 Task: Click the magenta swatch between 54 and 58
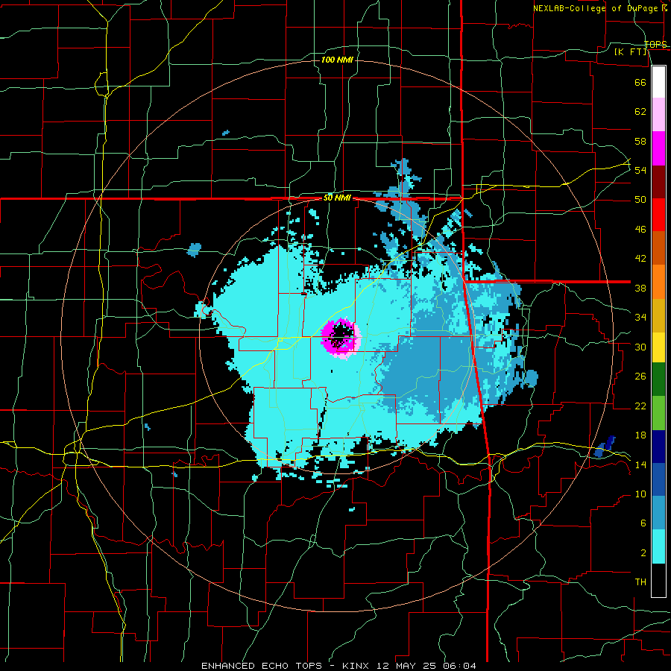pyautogui.click(x=658, y=148)
